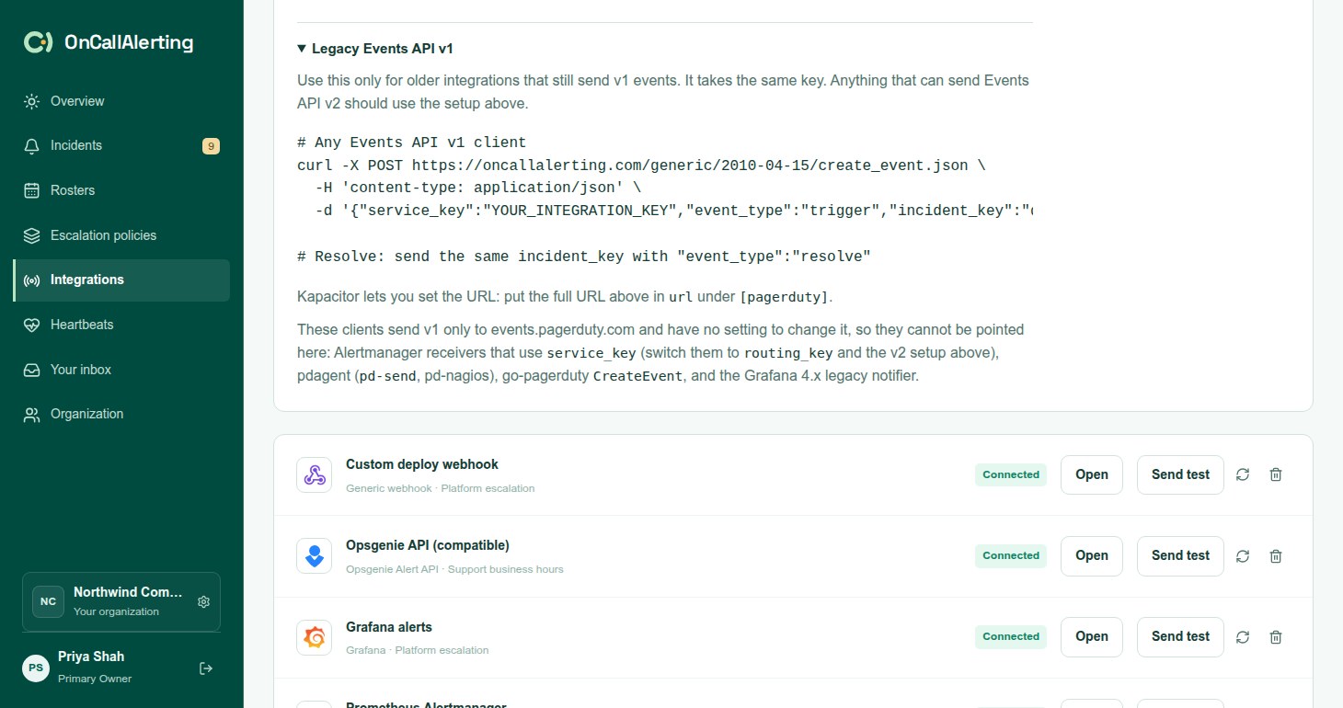Click Connected status on Opsgenie API row
This screenshot has height=708, width=1343.
[1011, 555]
